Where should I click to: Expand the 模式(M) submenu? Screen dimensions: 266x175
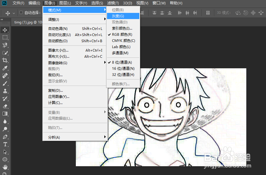click(75, 10)
